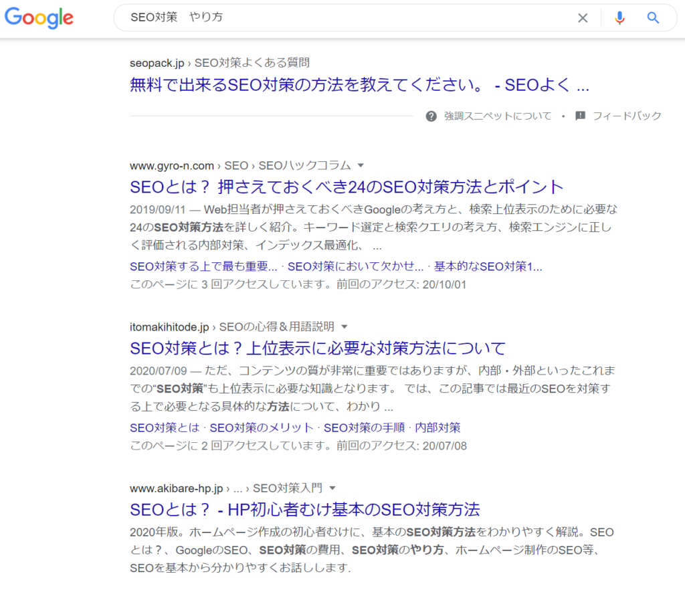Open sitelink SEO対策する上で最も重要...
Viewport: 685px width, 590px height.
(203, 266)
